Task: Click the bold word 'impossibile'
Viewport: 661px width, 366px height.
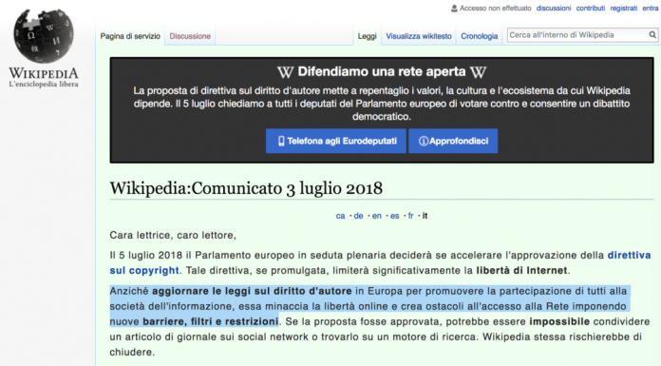Action: click(559, 321)
